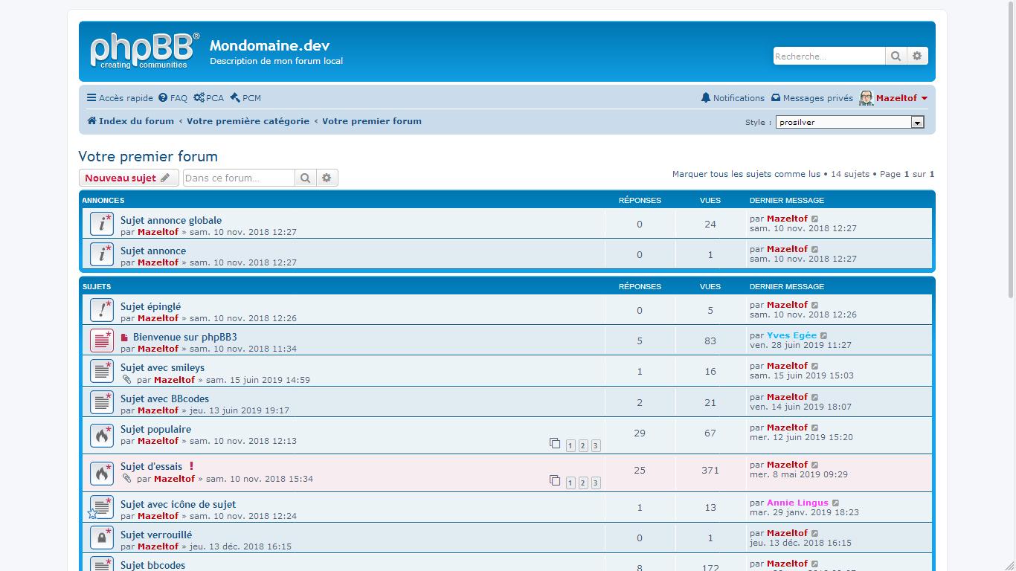Image resolution: width=1016 pixels, height=571 pixels.
Task: Click the Sujet populaire hot topic icon
Action: (x=102, y=434)
